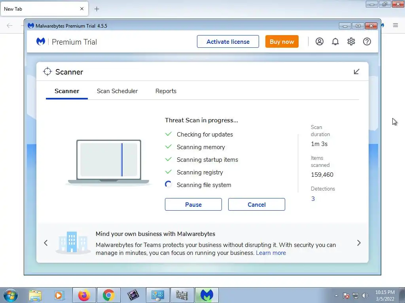The width and height of the screenshot is (405, 303).
Task: Open the help question mark icon
Action: (x=367, y=41)
